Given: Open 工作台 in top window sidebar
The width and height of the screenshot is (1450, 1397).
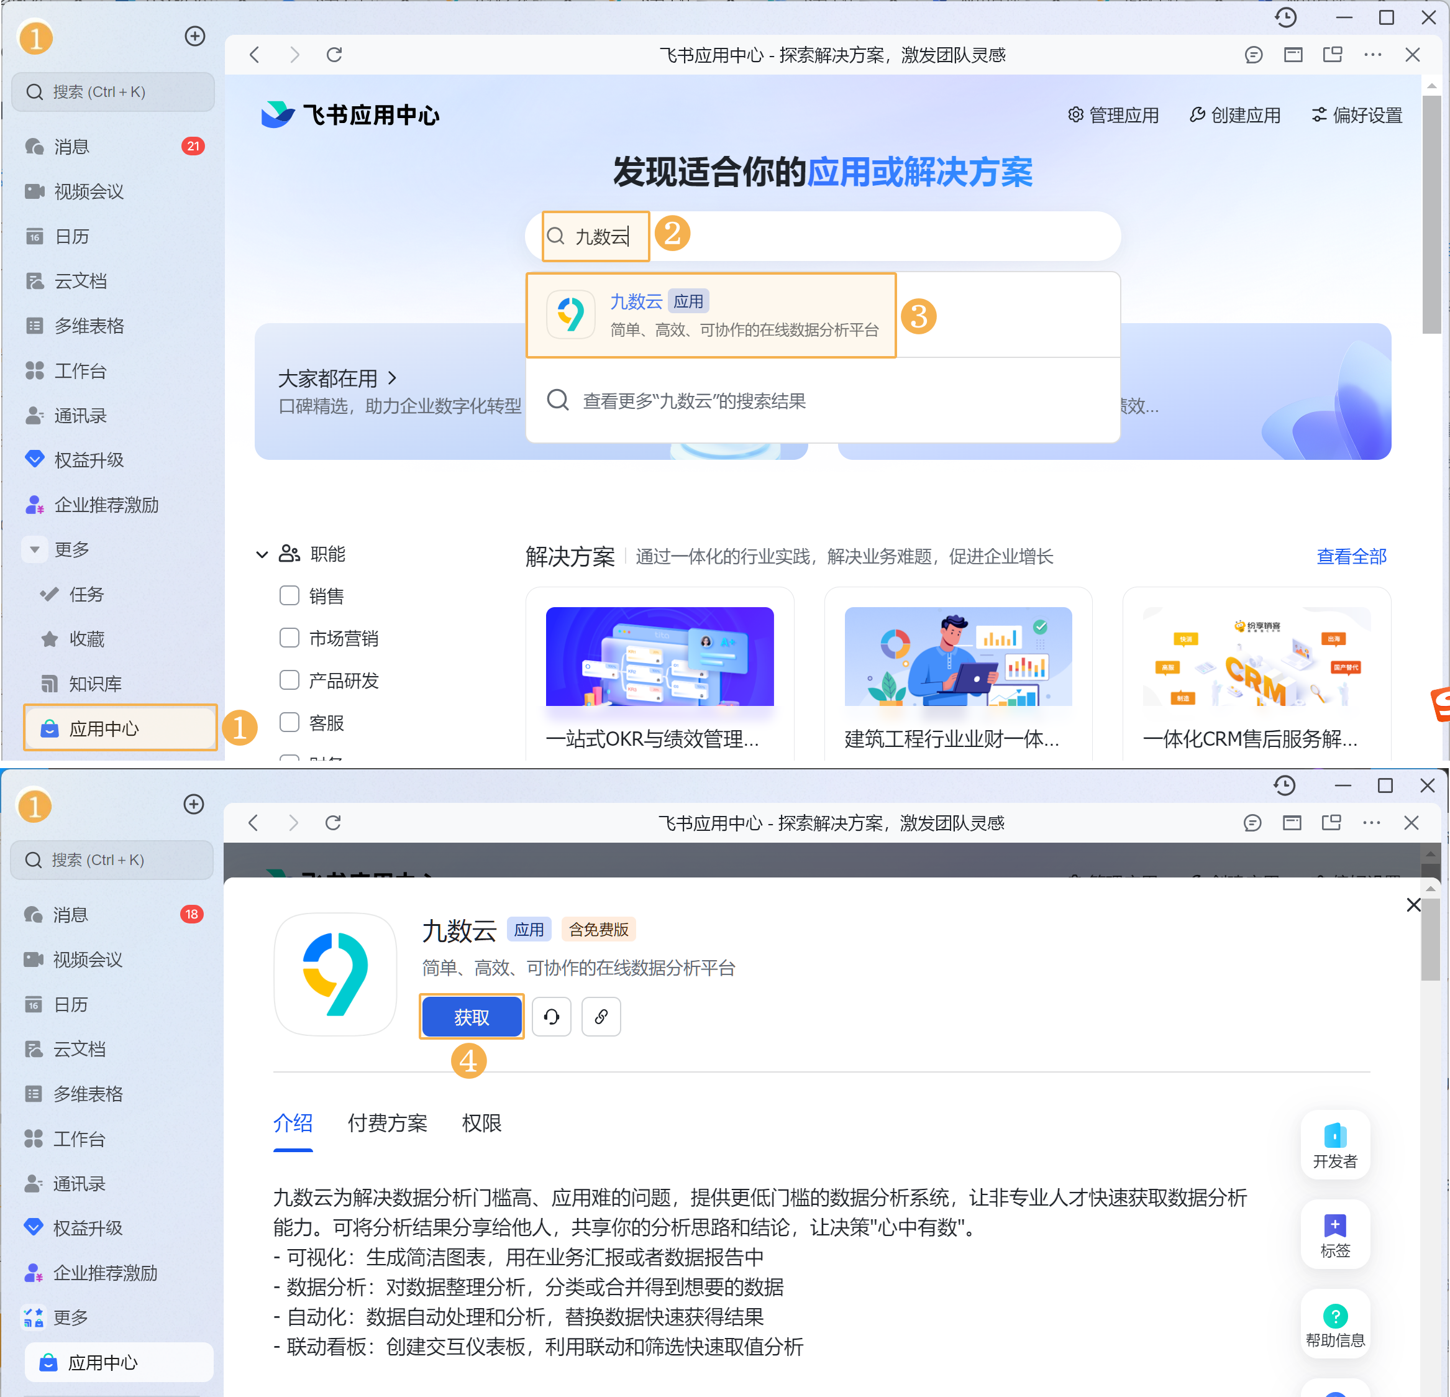Looking at the screenshot, I should click(x=114, y=371).
